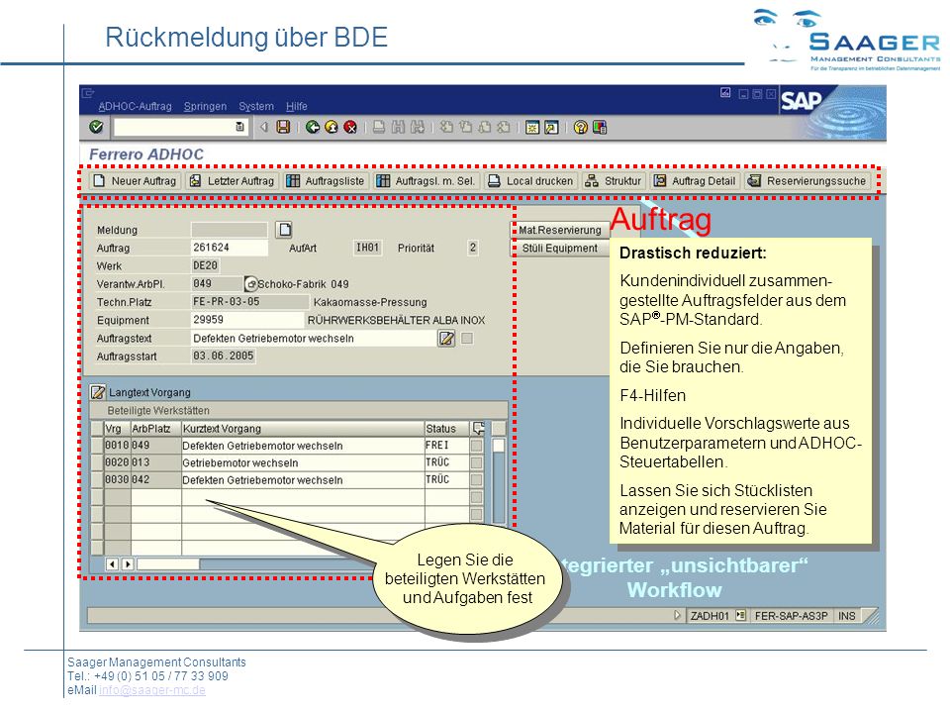Toggle the checkbox in row 0030 TRÜC

(x=477, y=479)
